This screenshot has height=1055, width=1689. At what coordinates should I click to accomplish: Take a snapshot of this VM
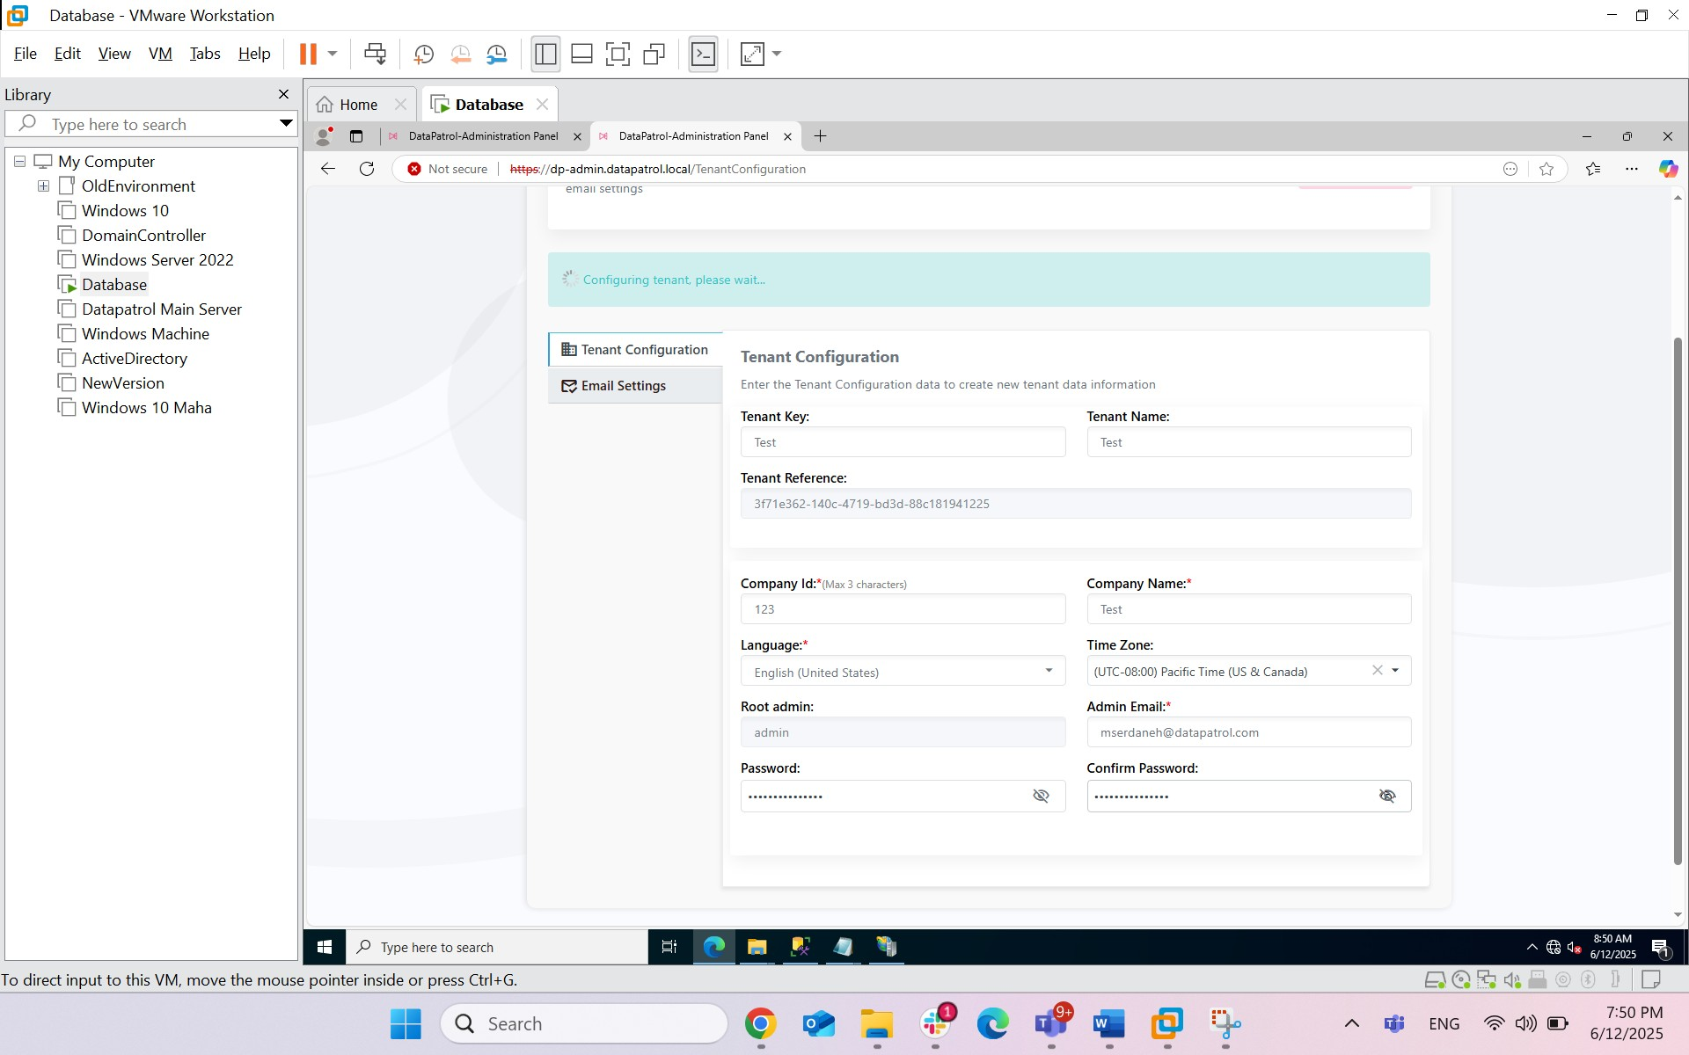tap(423, 54)
